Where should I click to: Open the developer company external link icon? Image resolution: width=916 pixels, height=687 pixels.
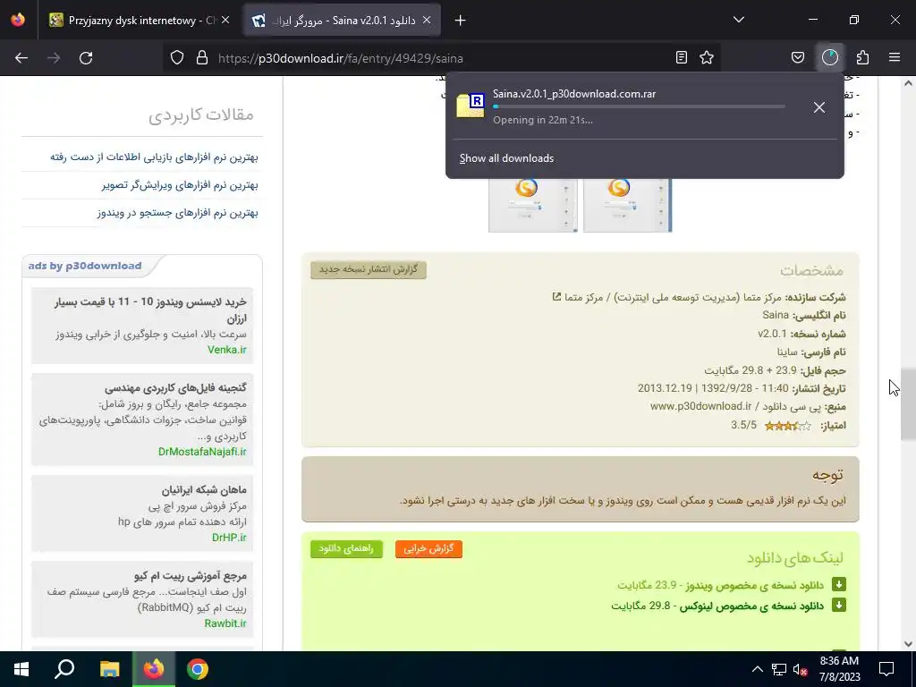(x=556, y=297)
